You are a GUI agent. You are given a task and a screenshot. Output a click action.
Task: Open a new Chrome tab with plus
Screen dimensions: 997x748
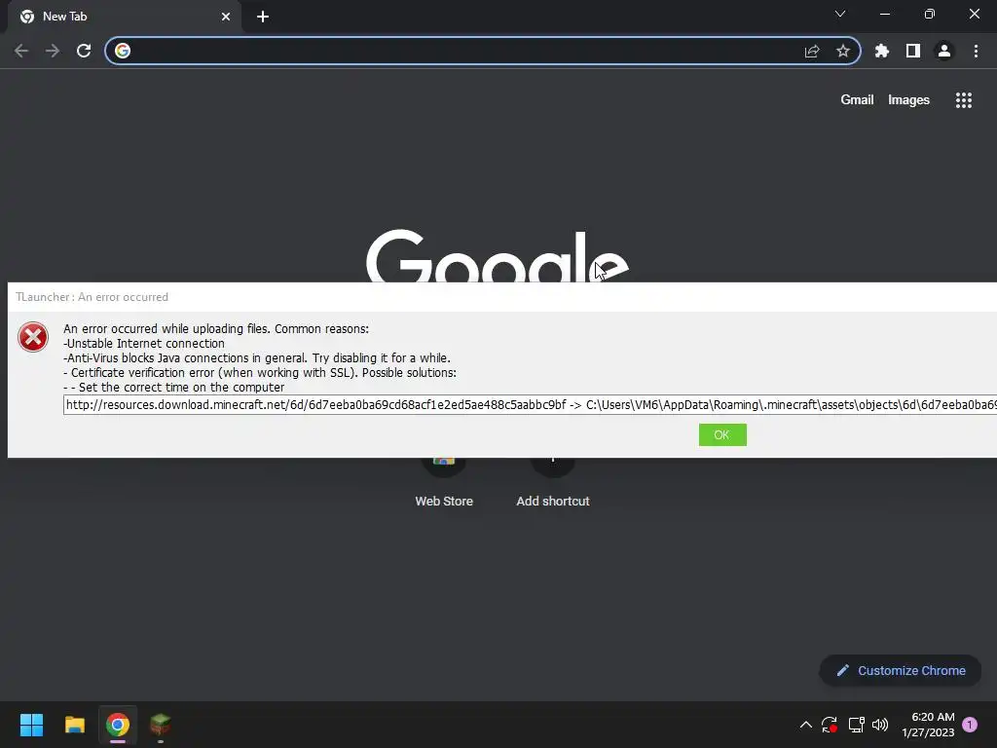pyautogui.click(x=263, y=17)
